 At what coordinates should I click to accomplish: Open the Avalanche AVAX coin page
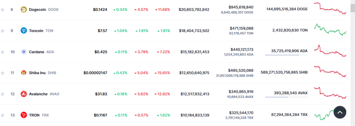click(44, 94)
